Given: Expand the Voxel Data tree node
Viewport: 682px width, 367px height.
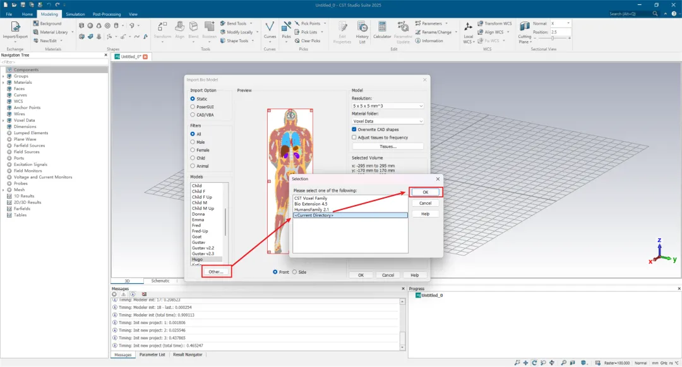Looking at the screenshot, I should (x=4, y=120).
